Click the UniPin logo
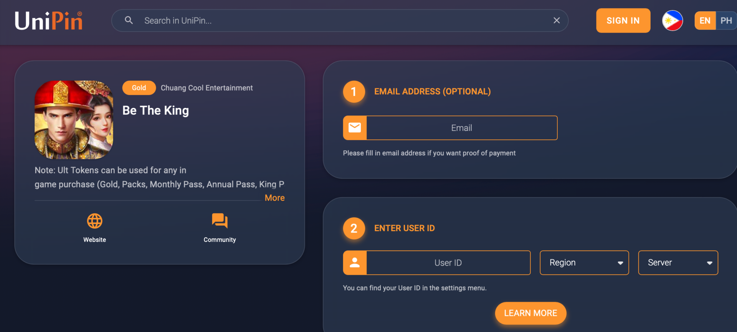The height and width of the screenshot is (332, 737). (x=49, y=21)
